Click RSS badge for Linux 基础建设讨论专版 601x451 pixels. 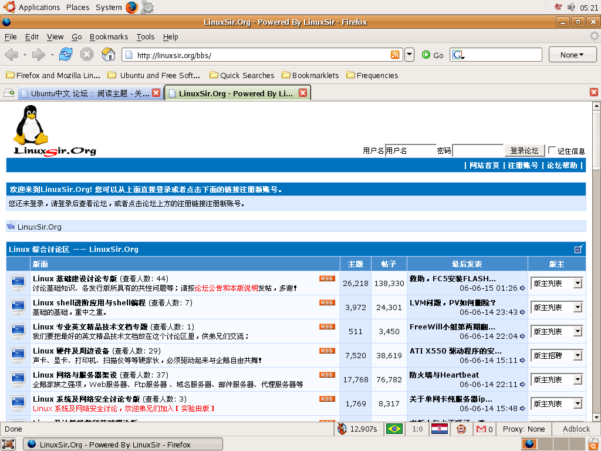click(327, 278)
